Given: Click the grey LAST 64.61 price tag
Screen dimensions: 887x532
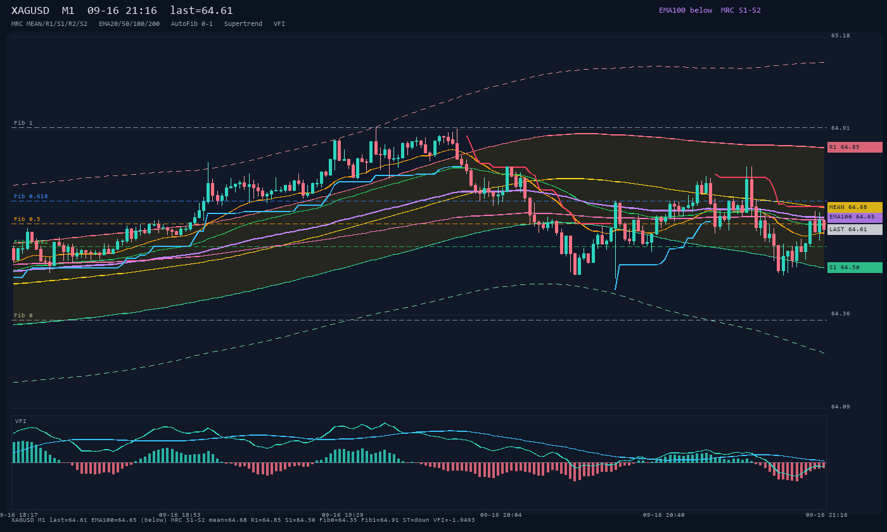Looking at the screenshot, I should pos(855,229).
